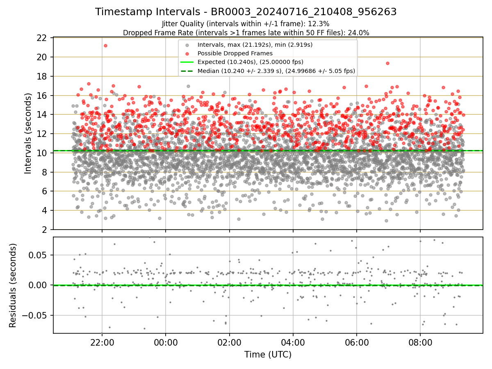Click the red outlier point near 19 seconds

tap(387, 63)
